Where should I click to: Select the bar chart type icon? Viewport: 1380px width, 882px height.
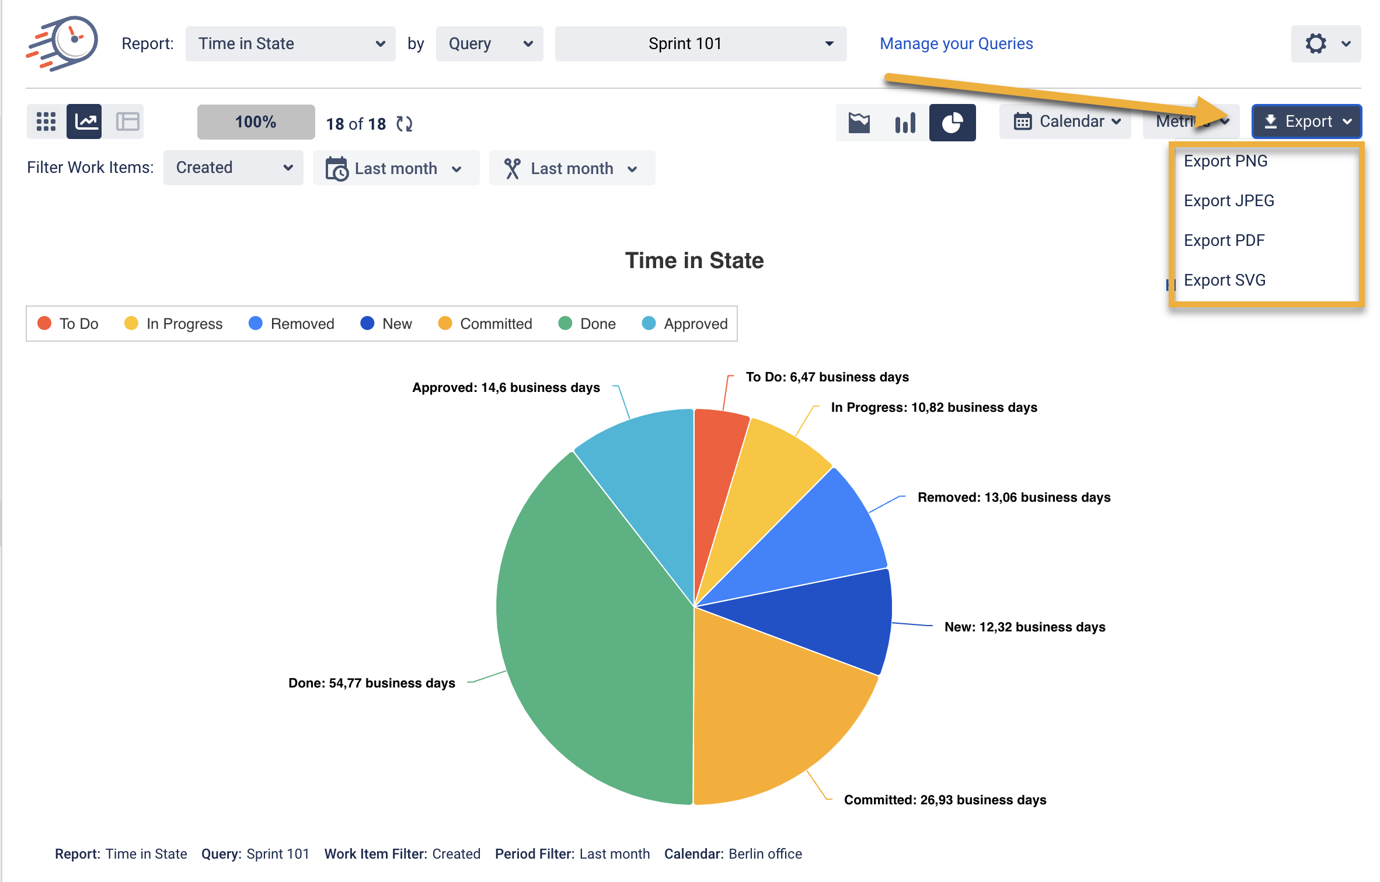click(x=905, y=122)
